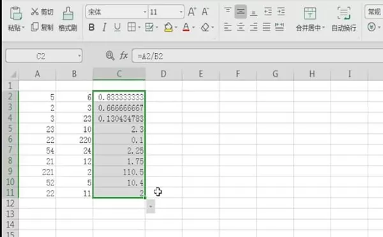Click cell containing 0.666666667
This screenshot has width=383, height=237.
point(119,108)
